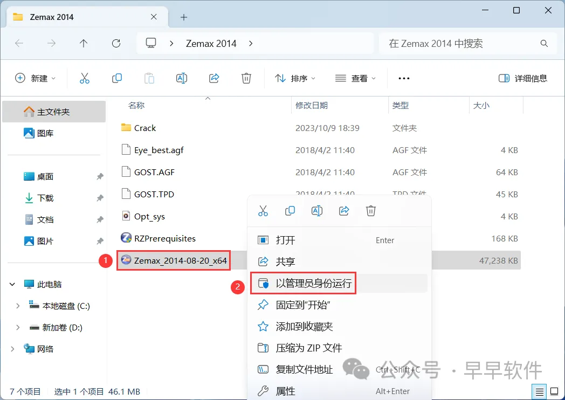Click the Paste icon in the toolbar
Viewport: 565px width, 400px height.
click(149, 78)
